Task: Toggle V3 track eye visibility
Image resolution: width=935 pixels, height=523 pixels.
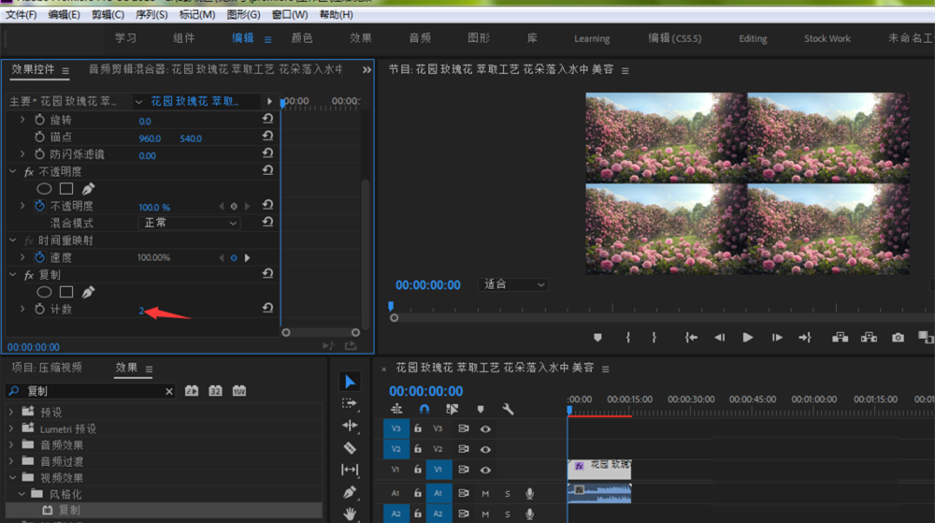Action: point(485,429)
